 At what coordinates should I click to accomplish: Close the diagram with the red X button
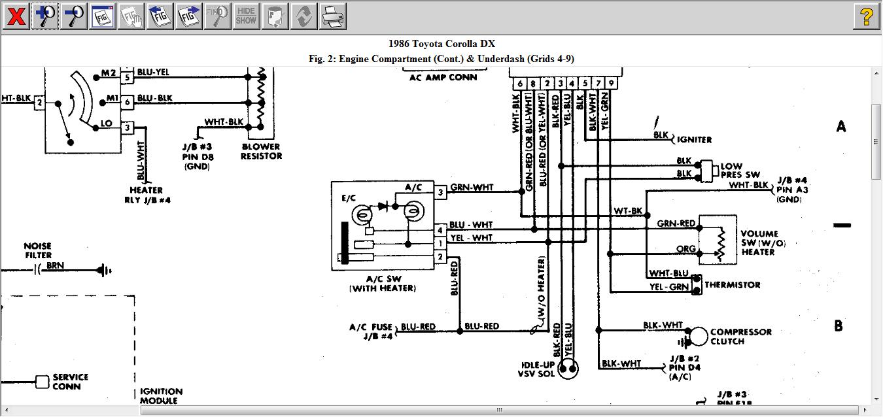coord(16,16)
